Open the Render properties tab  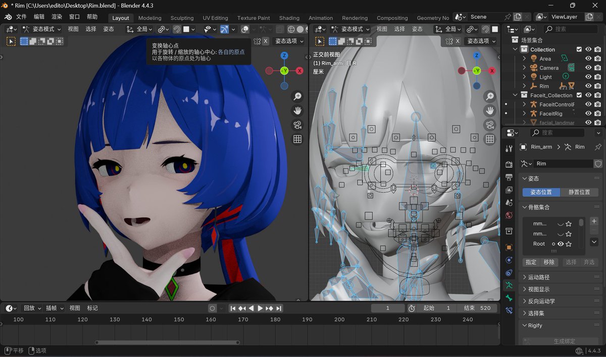(509, 165)
